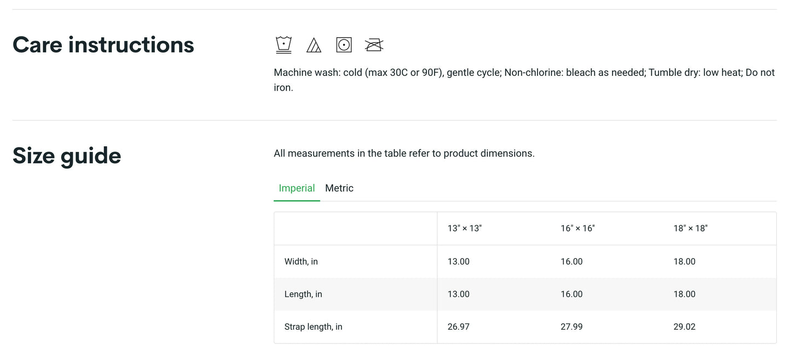This screenshot has width=791, height=361.
Task: Click the do not iron icon
Action: tap(374, 45)
